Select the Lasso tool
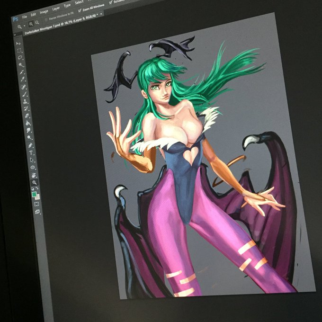 (x=20, y=58)
